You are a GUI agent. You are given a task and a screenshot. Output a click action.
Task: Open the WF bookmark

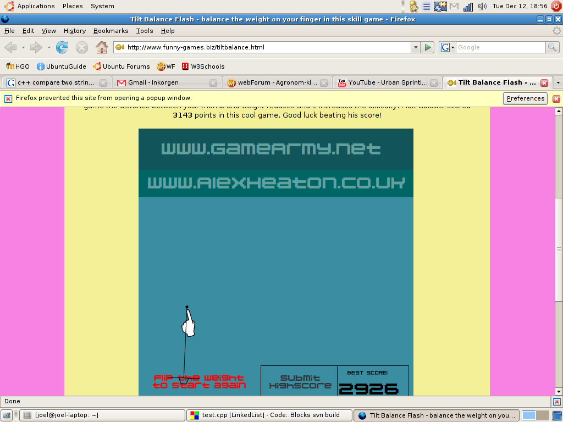(x=166, y=66)
